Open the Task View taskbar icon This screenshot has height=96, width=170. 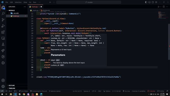point(6,94)
